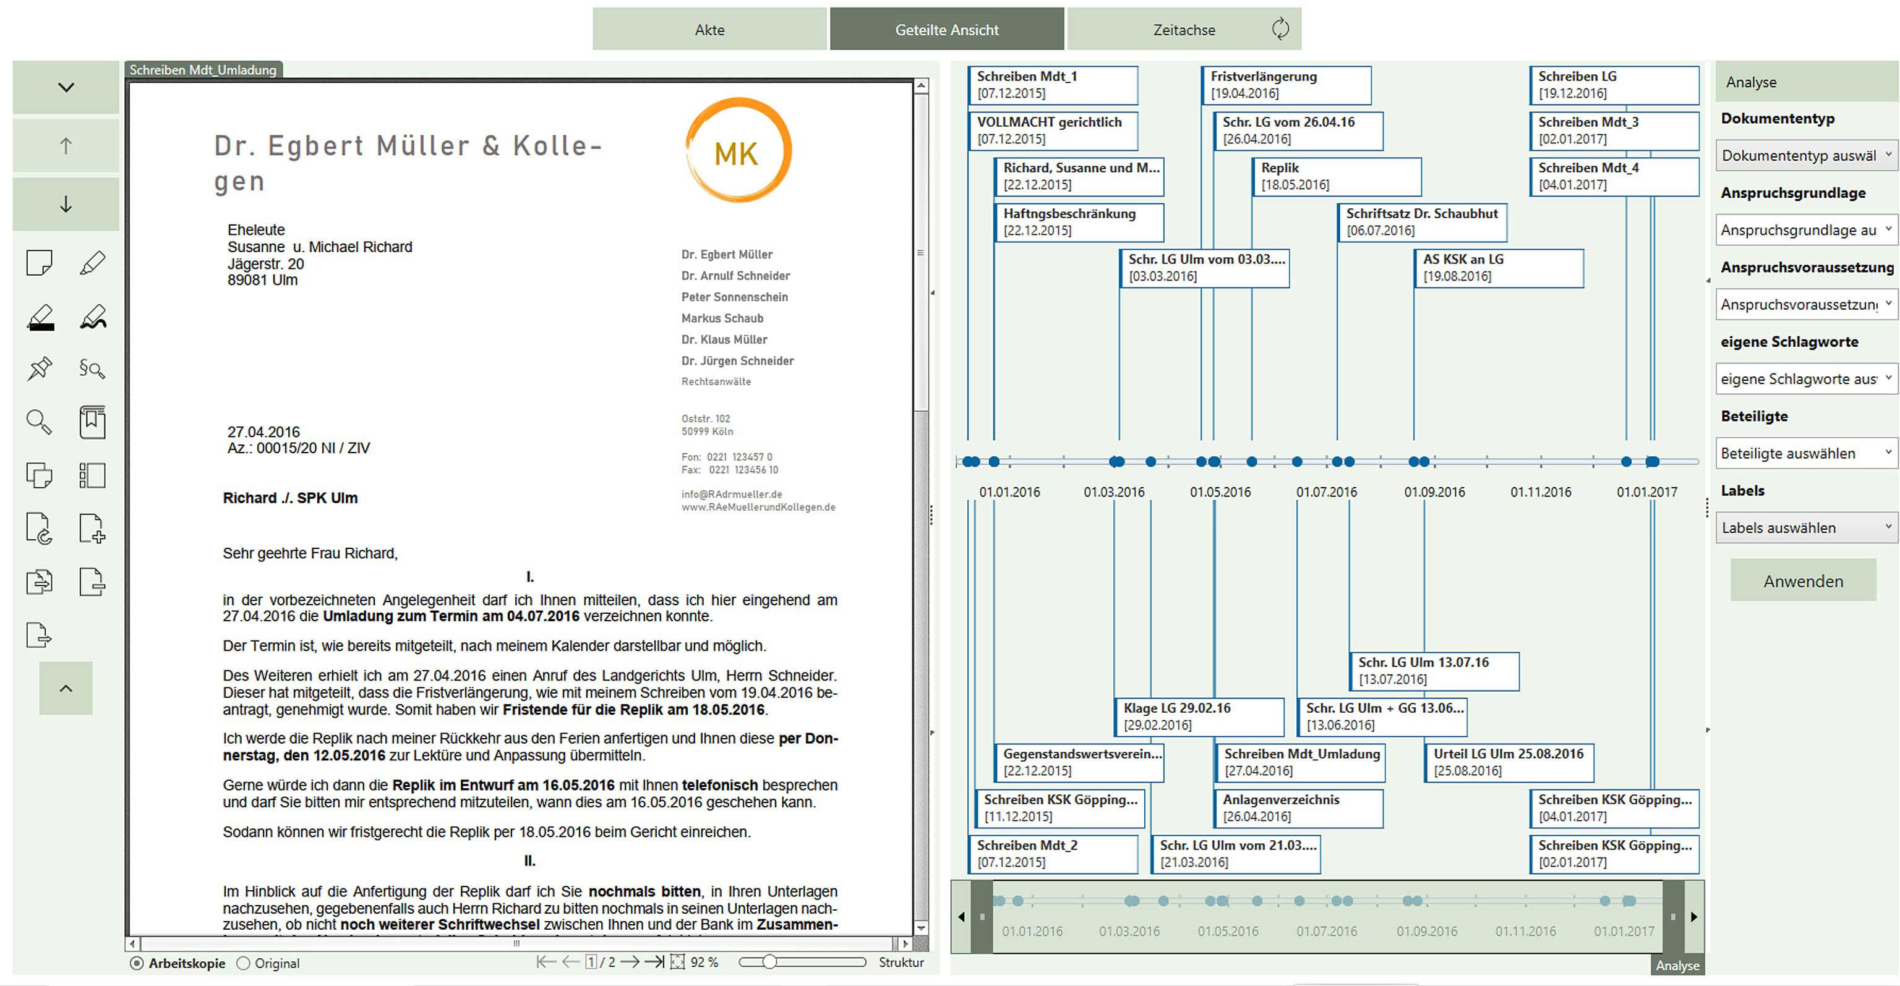1900x986 pixels.
Task: Open the Replik timeline entry
Action: 1336,176
